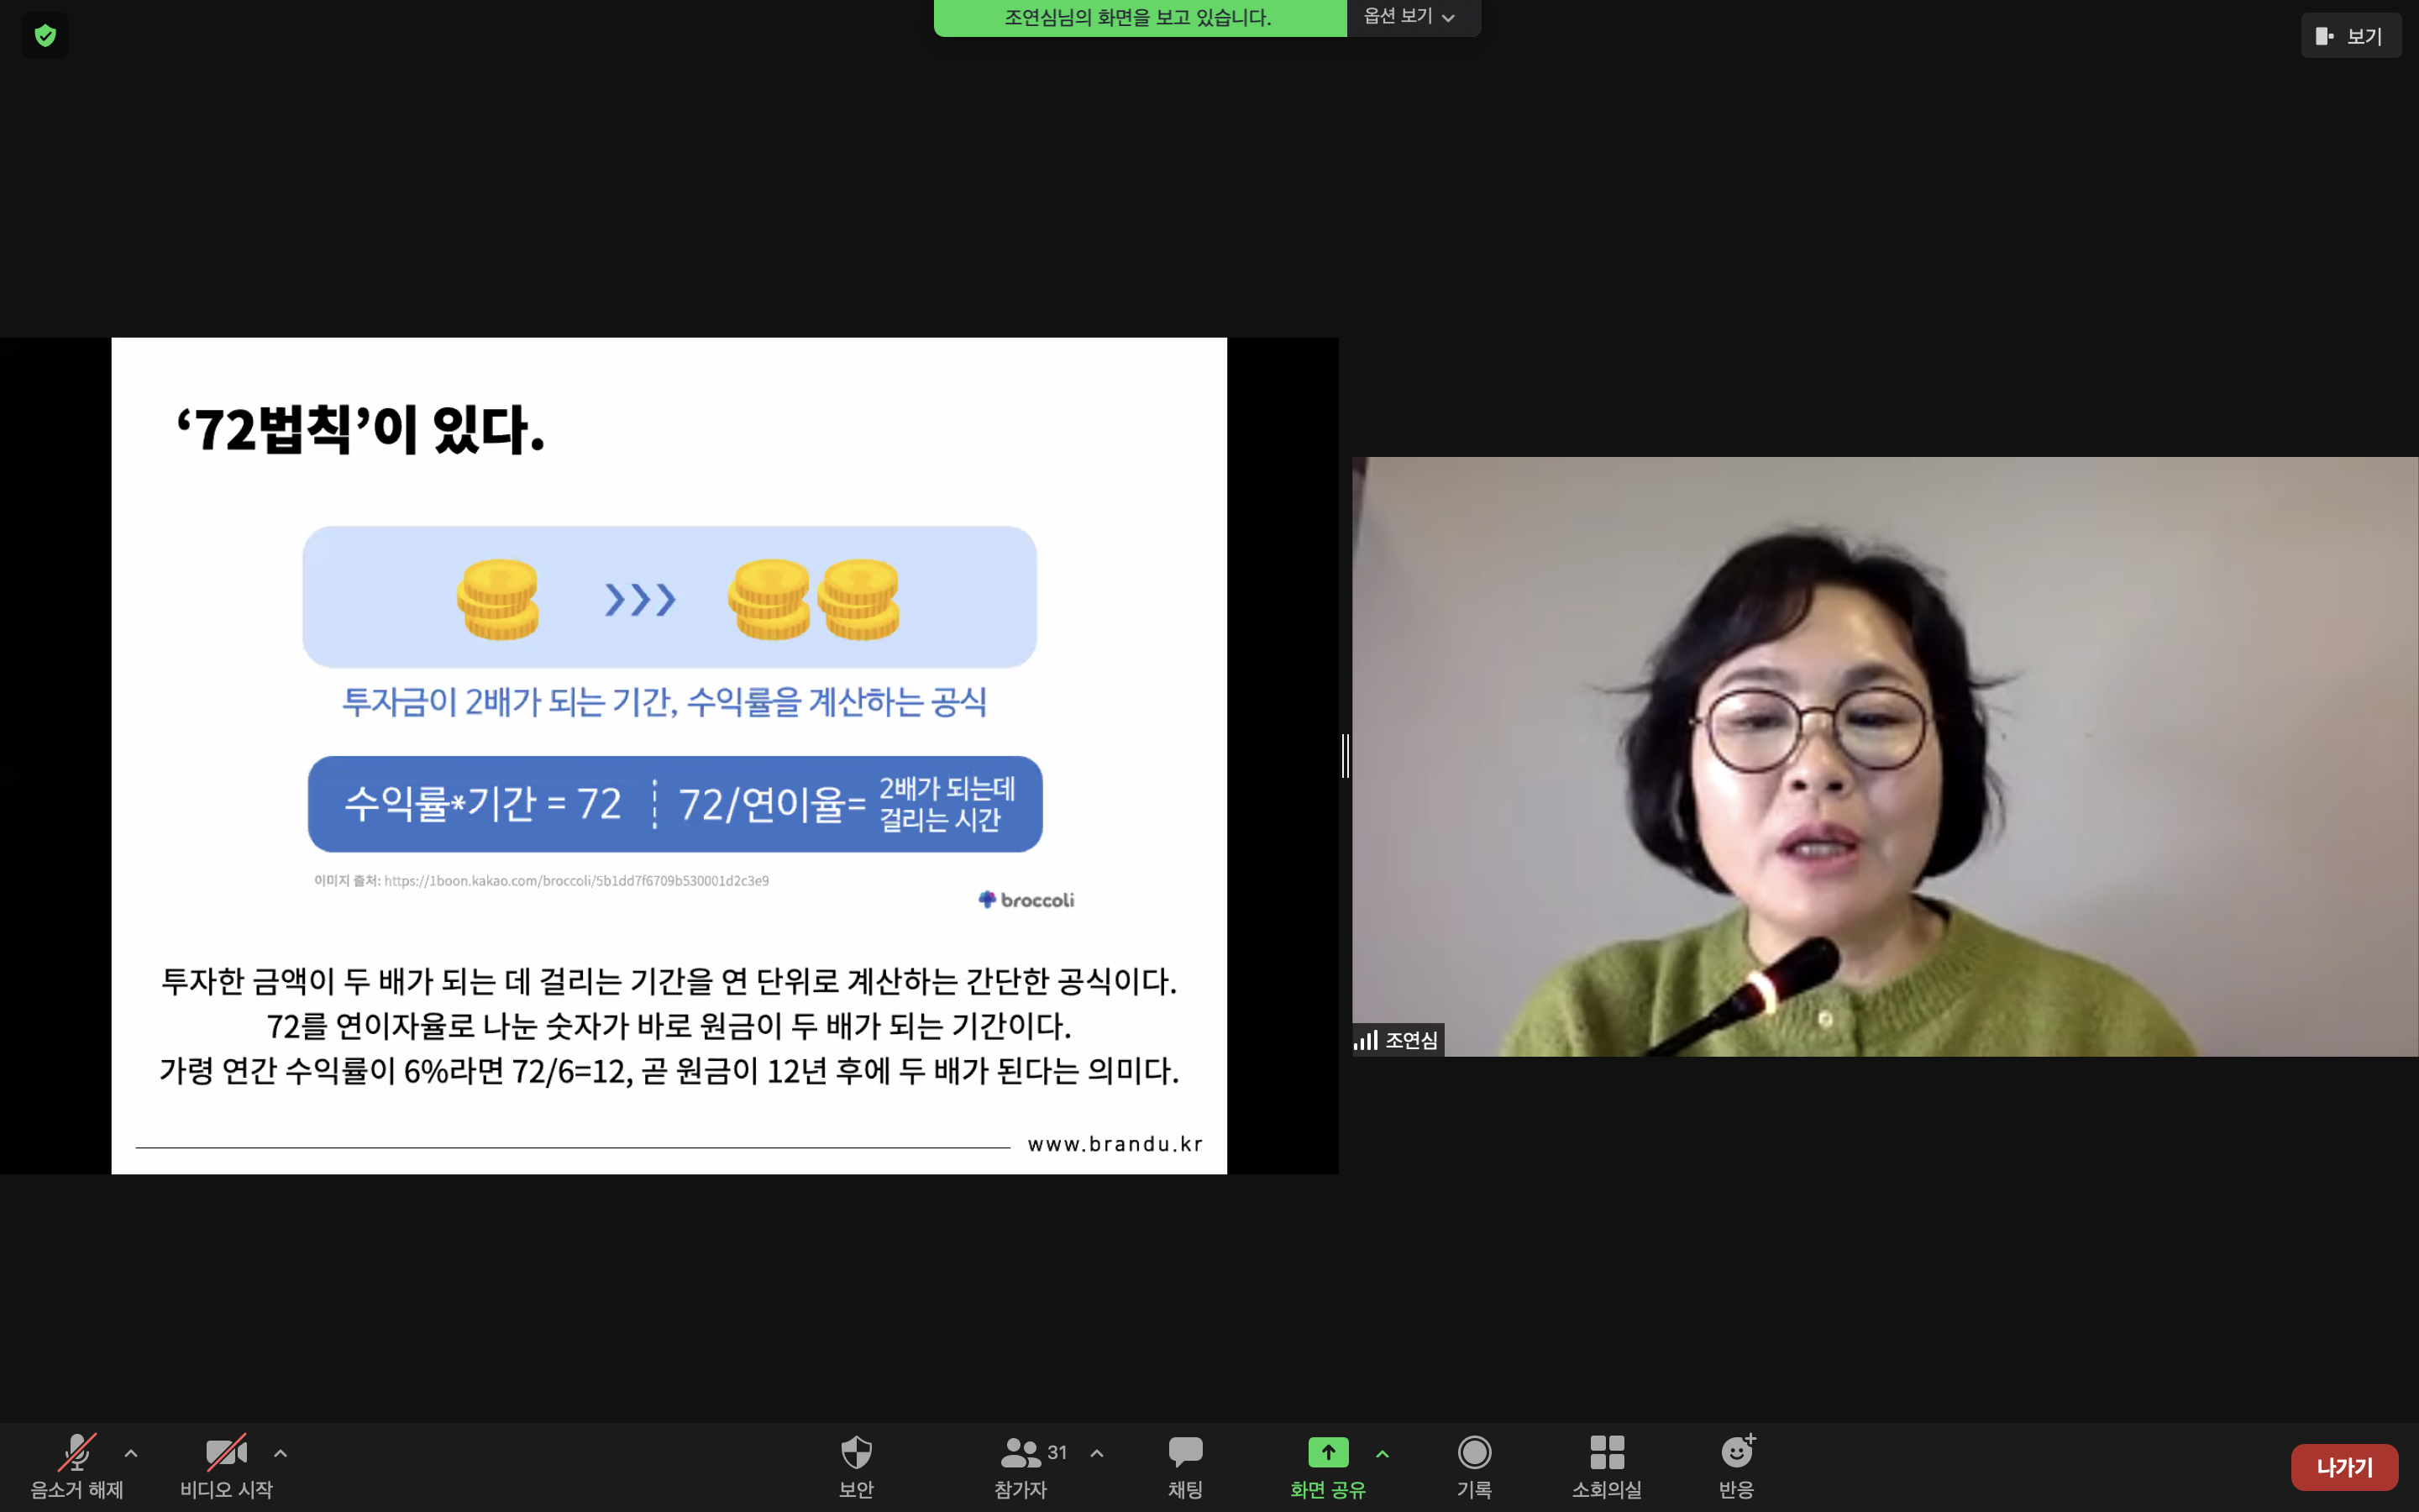Open the Chat (채팅) bubble icon
2419x1512 pixels.
point(1184,1452)
